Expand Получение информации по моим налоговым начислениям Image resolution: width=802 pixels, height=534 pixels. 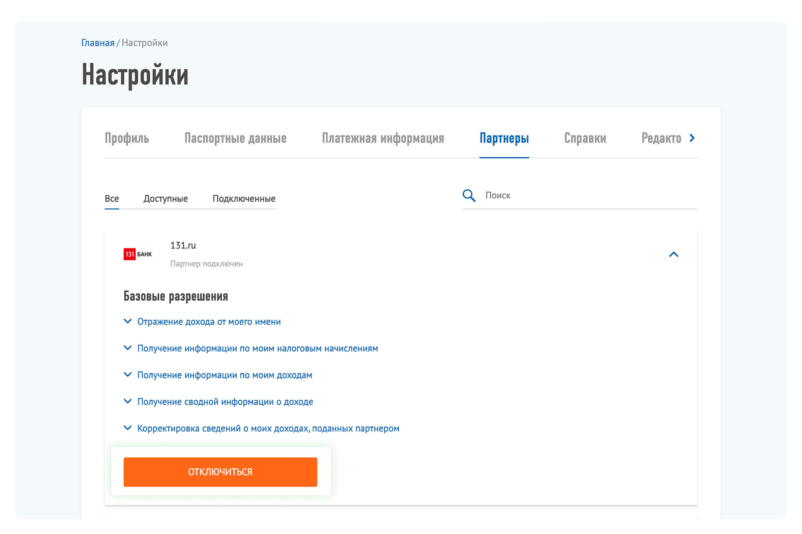[251, 348]
